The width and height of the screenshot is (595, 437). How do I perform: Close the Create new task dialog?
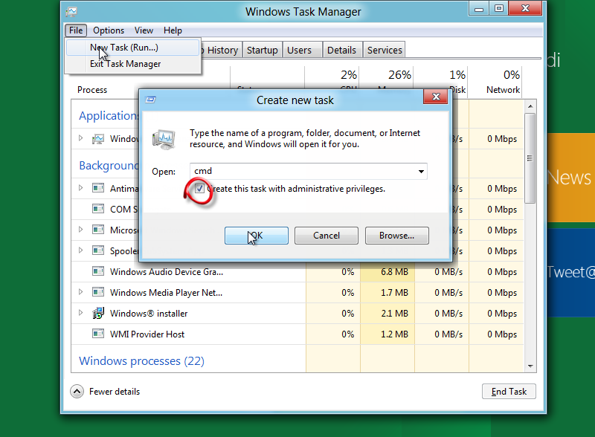click(436, 97)
